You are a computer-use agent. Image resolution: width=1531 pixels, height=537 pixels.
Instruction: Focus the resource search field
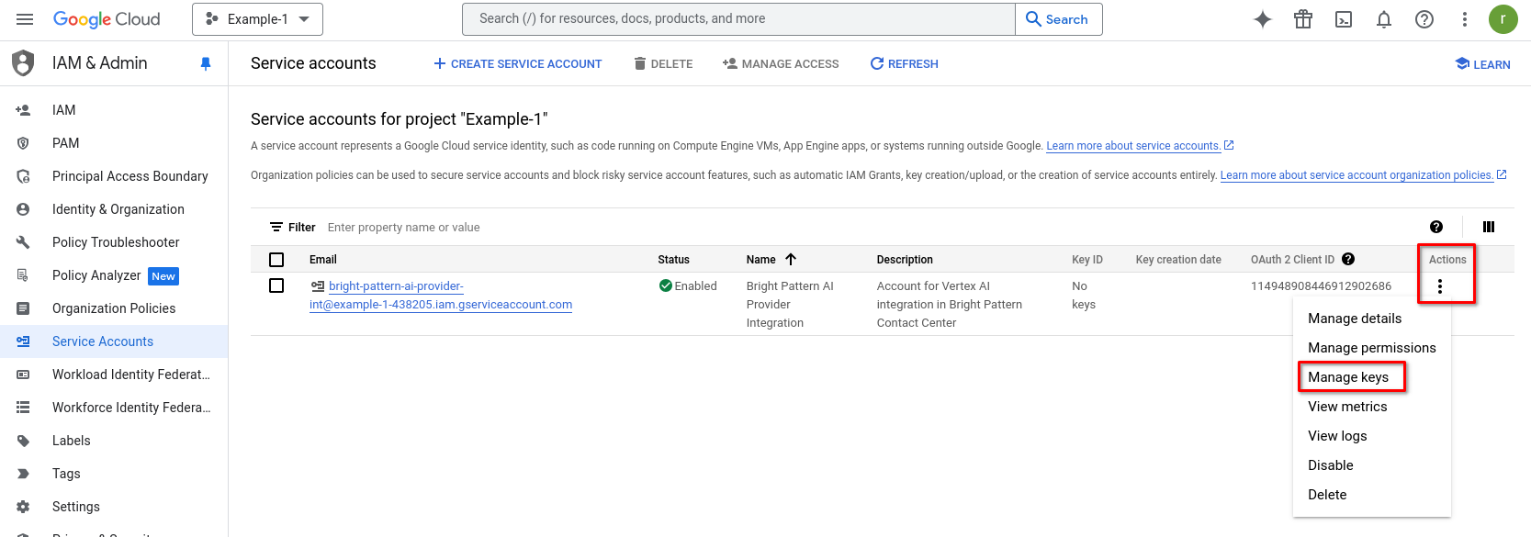[738, 19]
